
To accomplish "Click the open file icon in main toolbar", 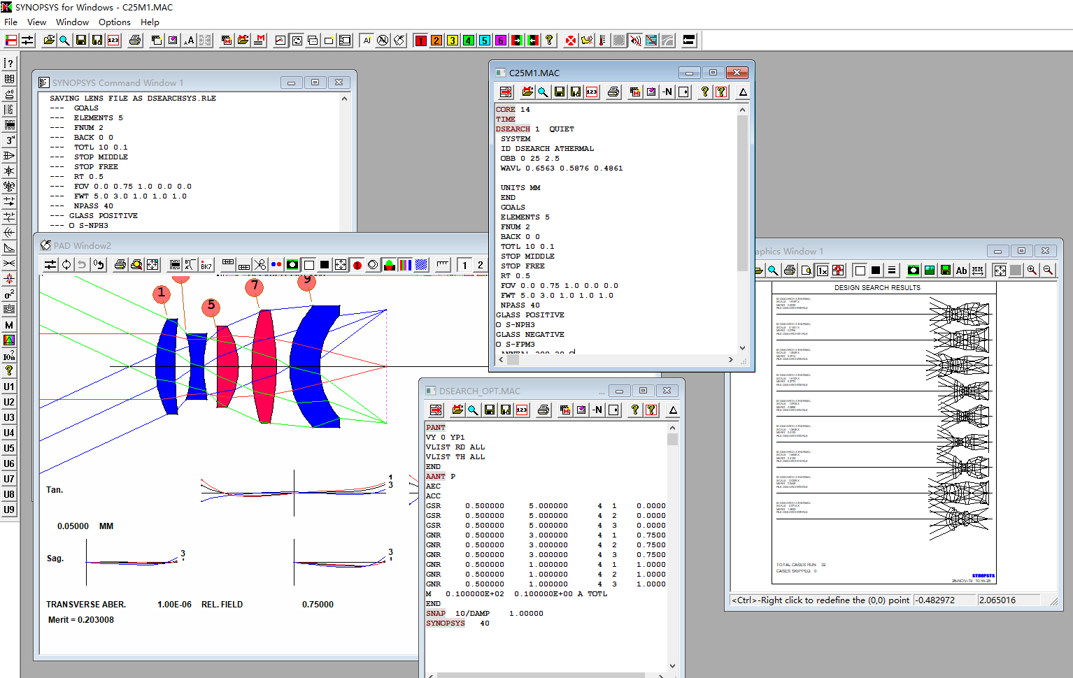I will [x=49, y=41].
